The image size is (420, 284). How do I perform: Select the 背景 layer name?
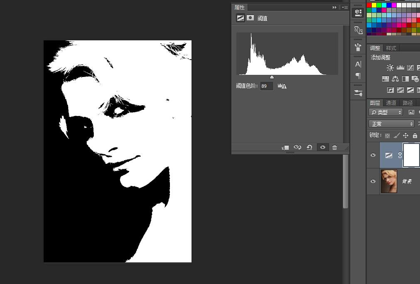click(407, 182)
